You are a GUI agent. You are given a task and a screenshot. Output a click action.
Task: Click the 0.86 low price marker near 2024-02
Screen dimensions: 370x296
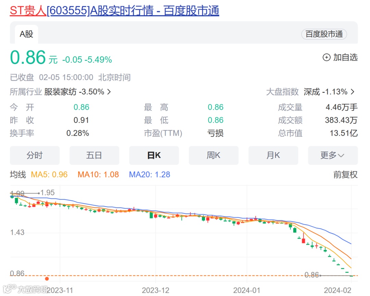[x=311, y=275]
